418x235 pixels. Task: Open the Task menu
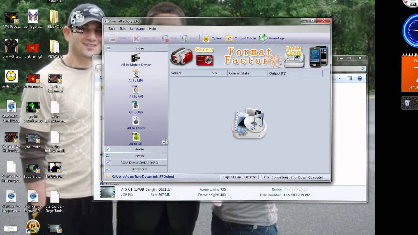pyautogui.click(x=112, y=29)
